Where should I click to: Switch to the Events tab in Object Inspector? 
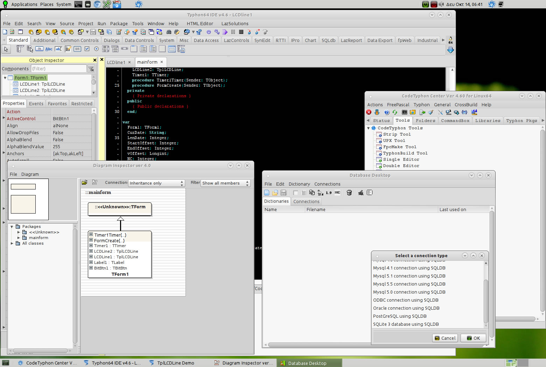pyautogui.click(x=36, y=103)
